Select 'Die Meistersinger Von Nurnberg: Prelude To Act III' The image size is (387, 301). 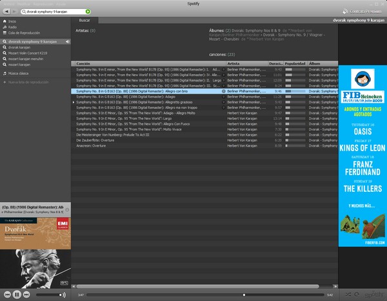pyautogui.click(x=204, y=135)
